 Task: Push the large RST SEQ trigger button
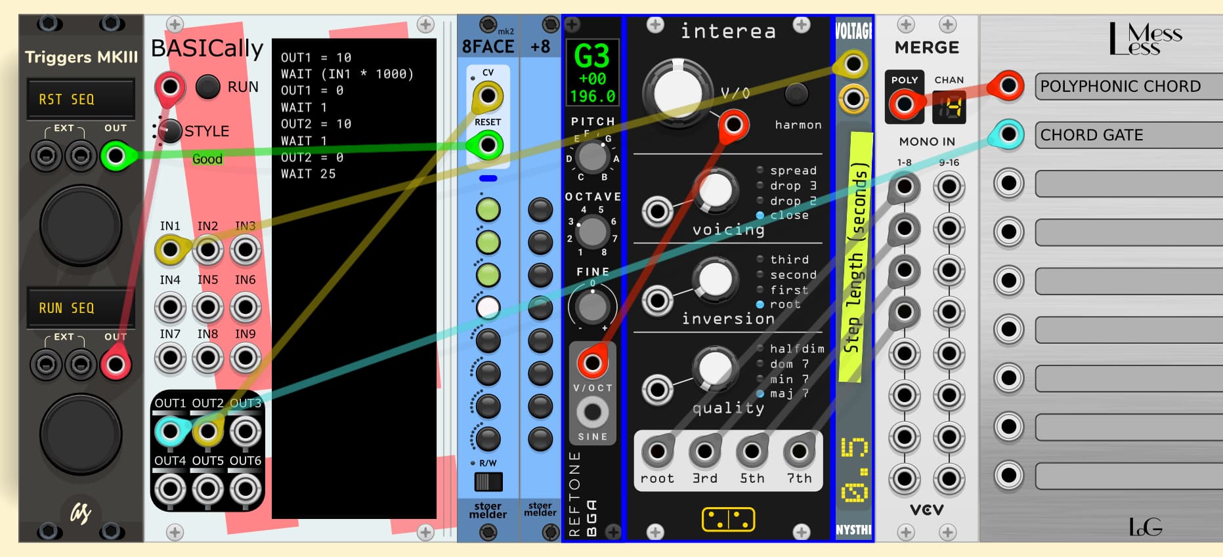(81, 225)
